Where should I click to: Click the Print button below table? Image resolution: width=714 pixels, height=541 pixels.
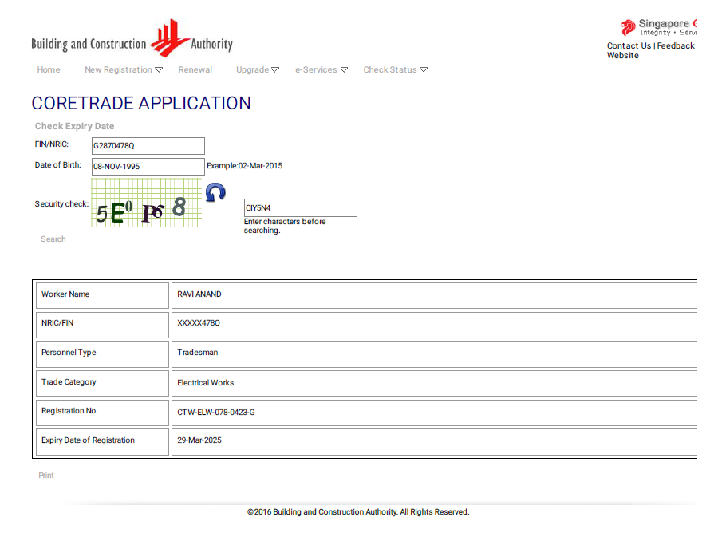coord(46,476)
